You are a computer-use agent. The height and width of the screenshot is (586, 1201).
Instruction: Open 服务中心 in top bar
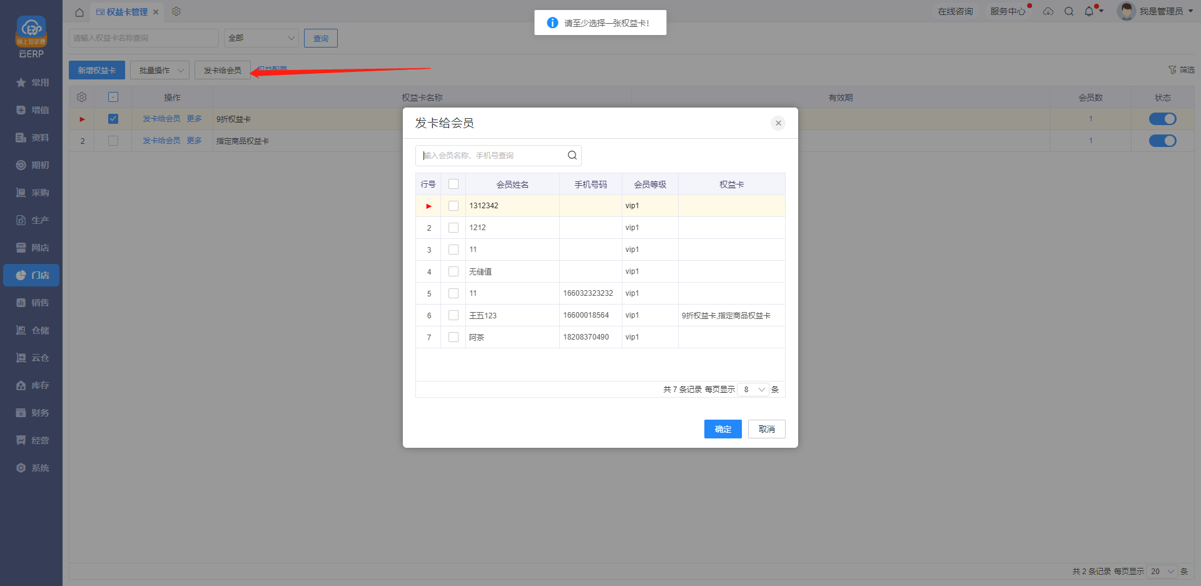1008,11
